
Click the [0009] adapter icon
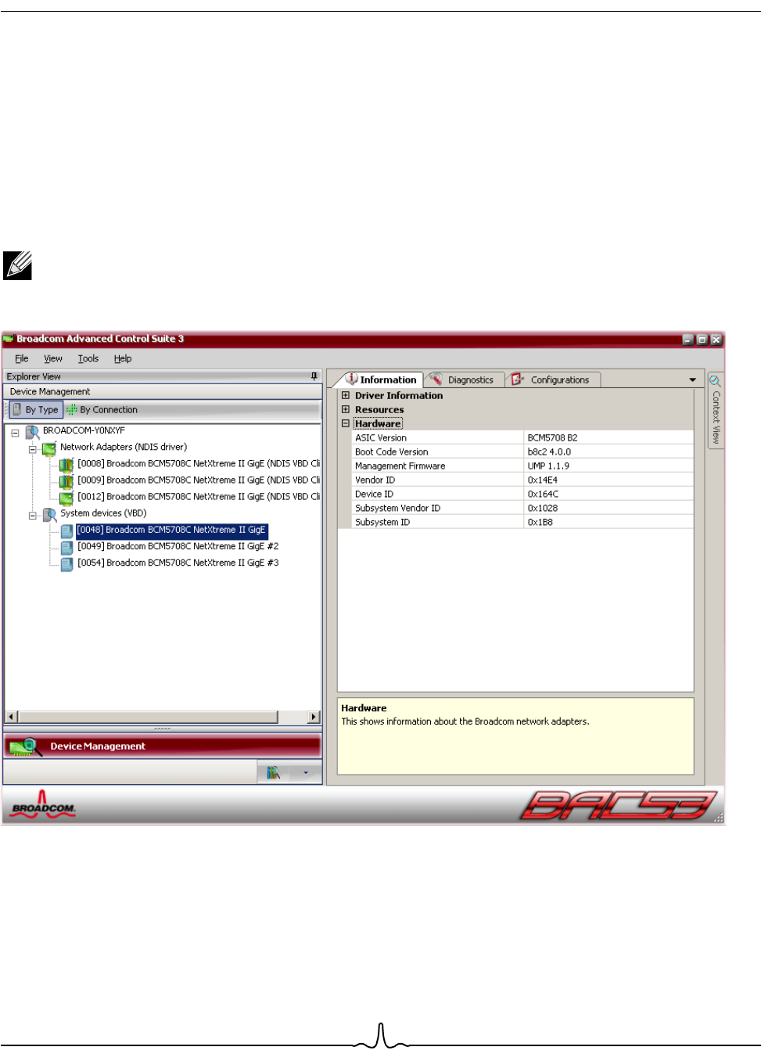pos(66,480)
